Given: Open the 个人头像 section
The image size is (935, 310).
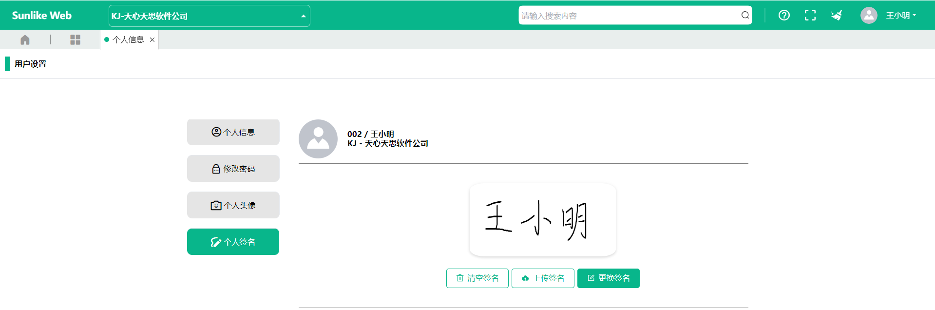Looking at the screenshot, I should click(x=233, y=205).
